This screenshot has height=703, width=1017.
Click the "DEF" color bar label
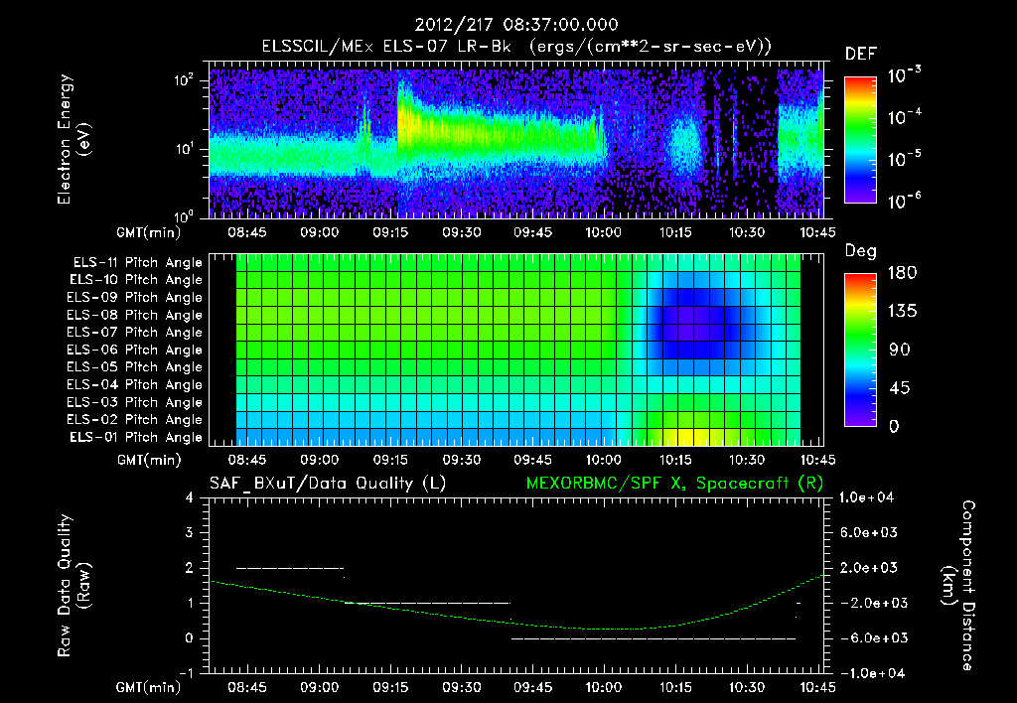click(x=861, y=54)
